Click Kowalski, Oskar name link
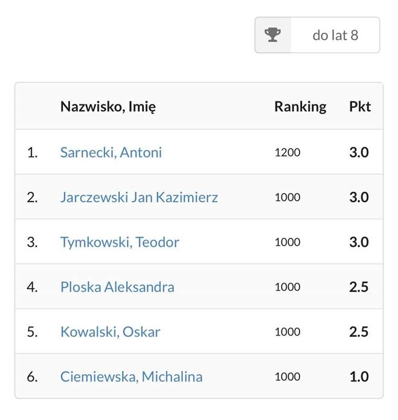The width and height of the screenshot is (398, 420). (110, 332)
